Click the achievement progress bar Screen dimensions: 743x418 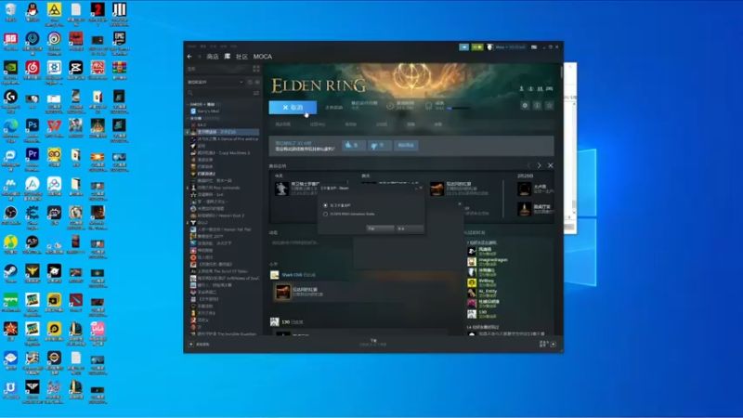tap(459, 108)
